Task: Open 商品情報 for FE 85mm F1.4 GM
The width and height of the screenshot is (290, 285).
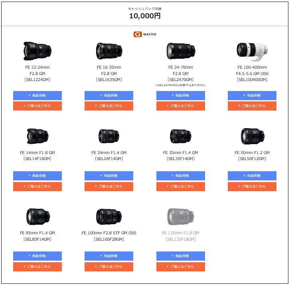Action: 37,256
